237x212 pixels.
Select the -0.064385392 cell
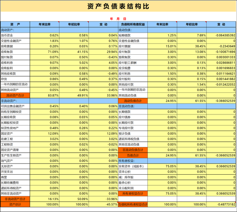[x=221, y=35]
